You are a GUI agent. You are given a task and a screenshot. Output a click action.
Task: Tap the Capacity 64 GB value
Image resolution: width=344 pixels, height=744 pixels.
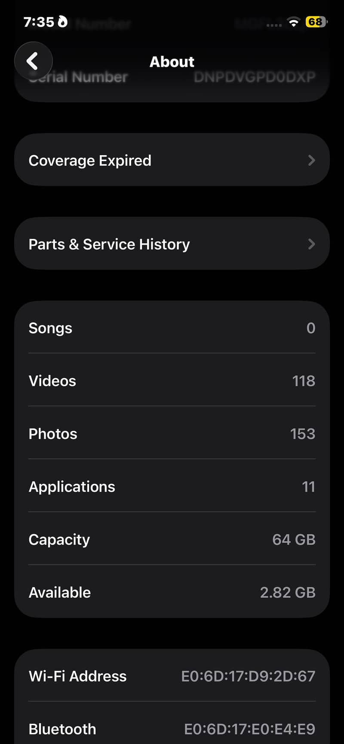[294, 539]
